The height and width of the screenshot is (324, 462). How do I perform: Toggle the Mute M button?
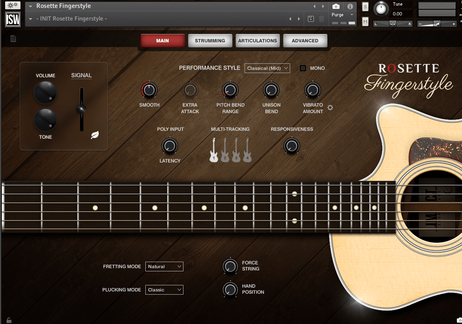pos(365,21)
